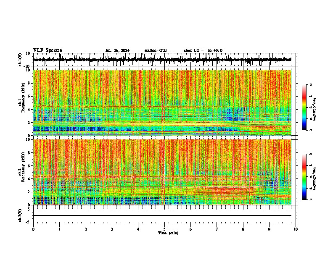Click the "4" tick on the time axis
This screenshot has width=333, height=257.
(138, 229)
